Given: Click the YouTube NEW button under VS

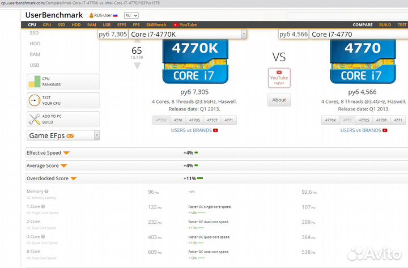Looking at the screenshot, I should tap(279, 78).
